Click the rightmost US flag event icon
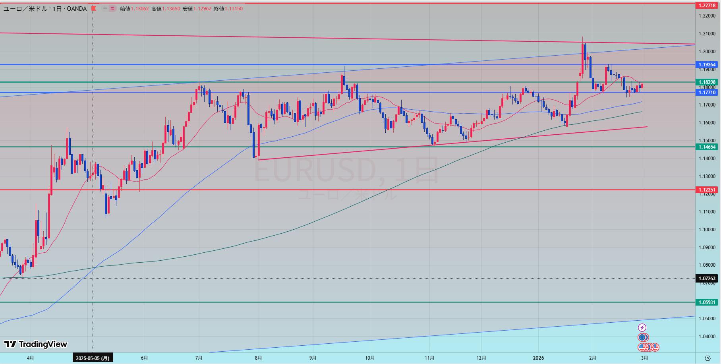Screen dimensions: 721x364 pyautogui.click(x=655, y=347)
